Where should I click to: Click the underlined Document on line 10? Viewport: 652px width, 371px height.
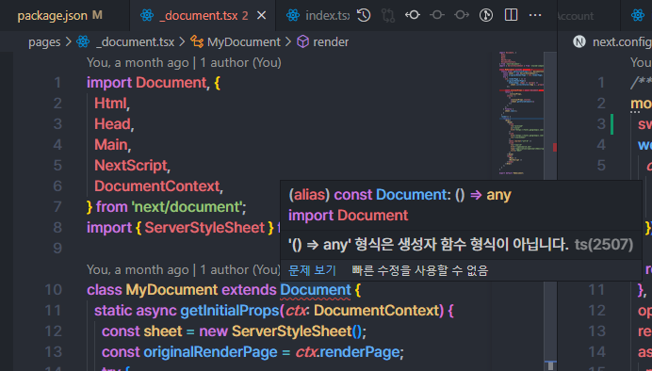[x=316, y=290]
